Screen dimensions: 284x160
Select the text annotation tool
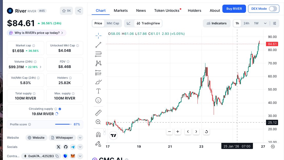(98, 91)
